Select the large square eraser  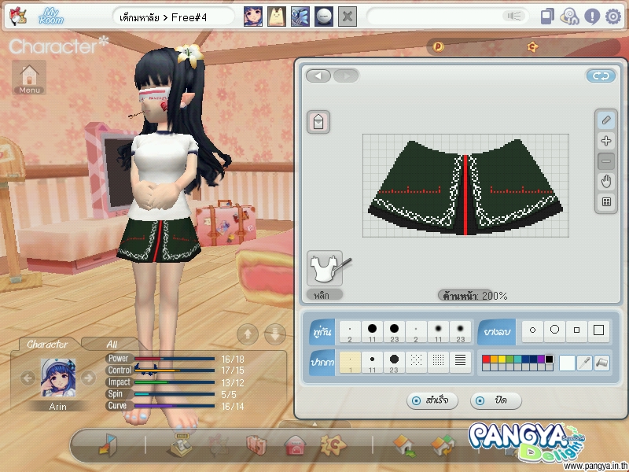tap(599, 330)
